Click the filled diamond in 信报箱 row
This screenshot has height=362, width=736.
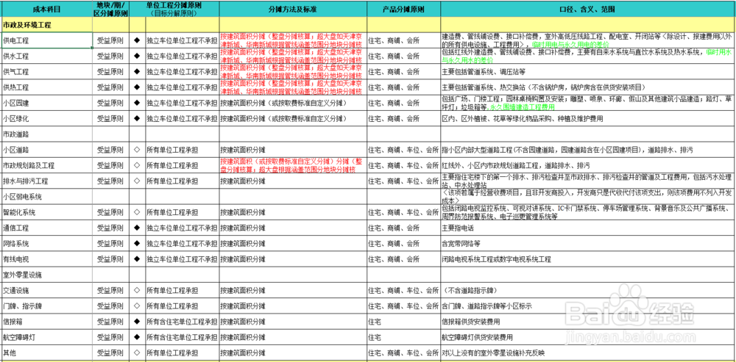point(137,322)
